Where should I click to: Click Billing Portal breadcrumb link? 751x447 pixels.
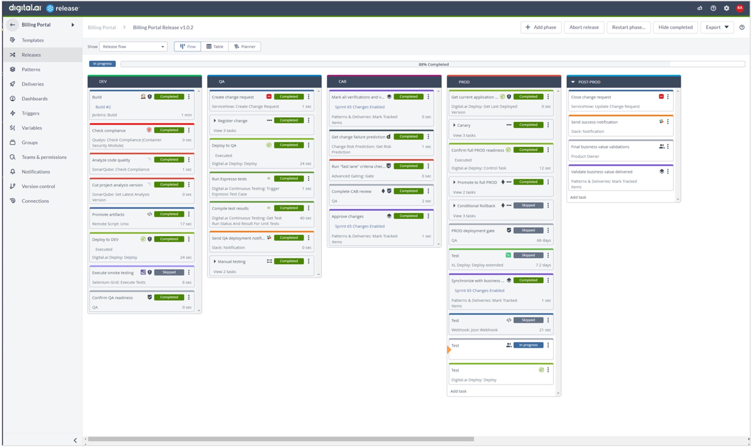pyautogui.click(x=102, y=28)
